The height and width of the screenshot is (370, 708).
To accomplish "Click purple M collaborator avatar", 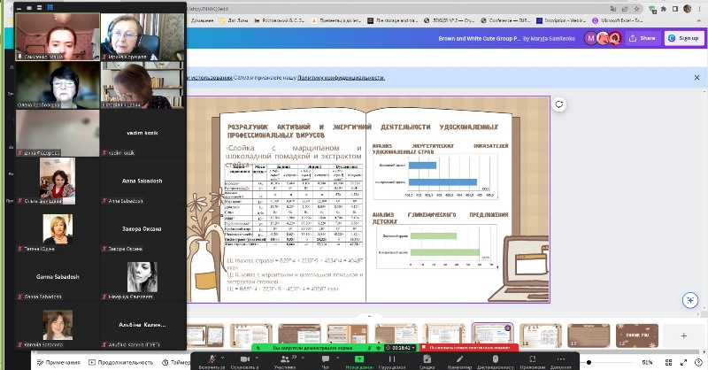I will [590, 38].
